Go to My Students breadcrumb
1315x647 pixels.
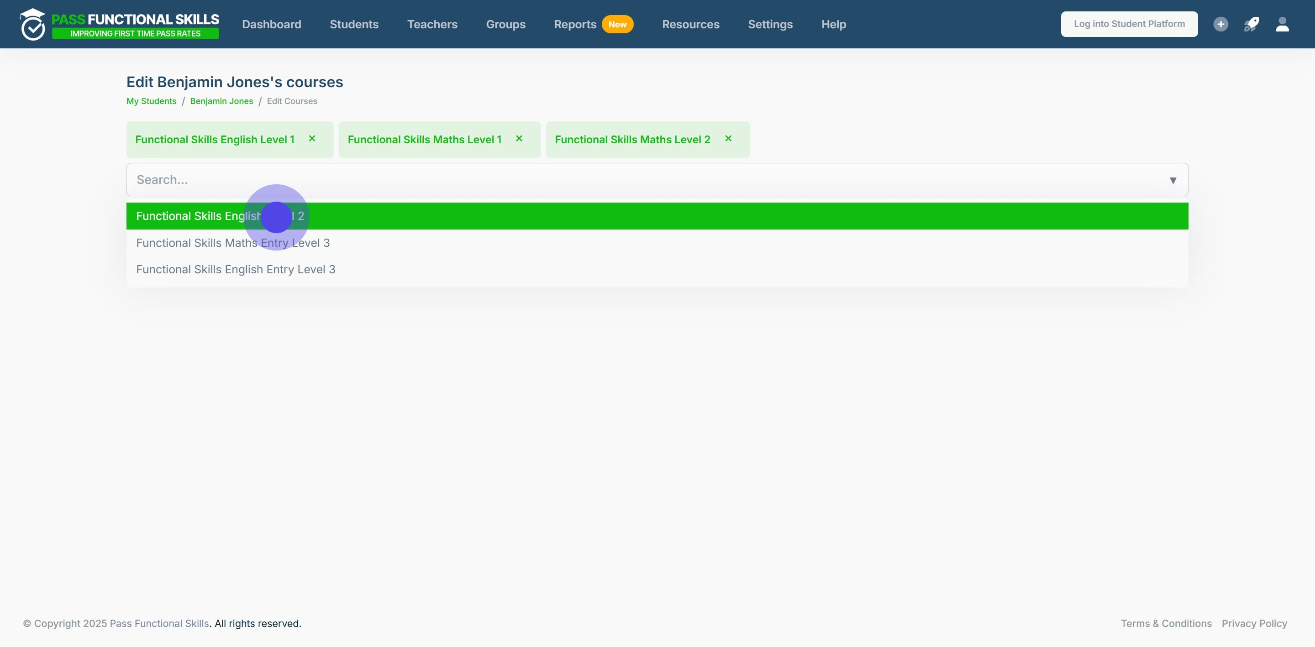click(x=151, y=101)
